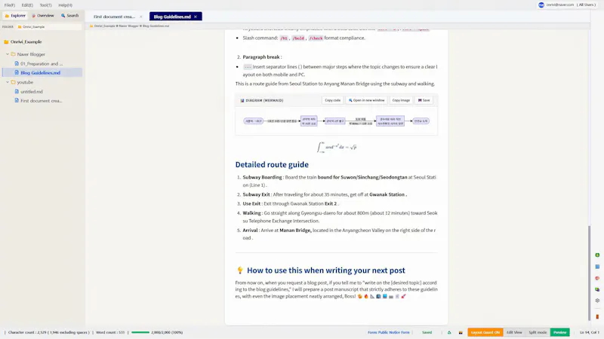Switch to Split mode
Screen dimensions: 604x339
pos(538,332)
